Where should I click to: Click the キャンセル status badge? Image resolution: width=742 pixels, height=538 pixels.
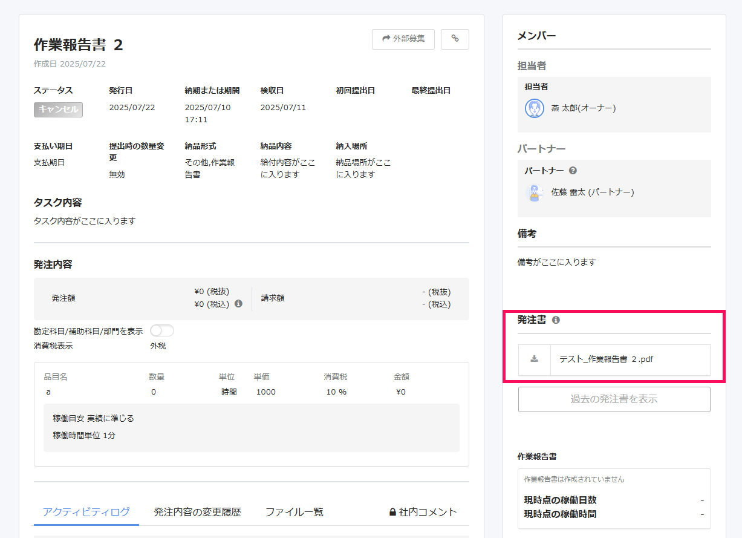click(58, 110)
